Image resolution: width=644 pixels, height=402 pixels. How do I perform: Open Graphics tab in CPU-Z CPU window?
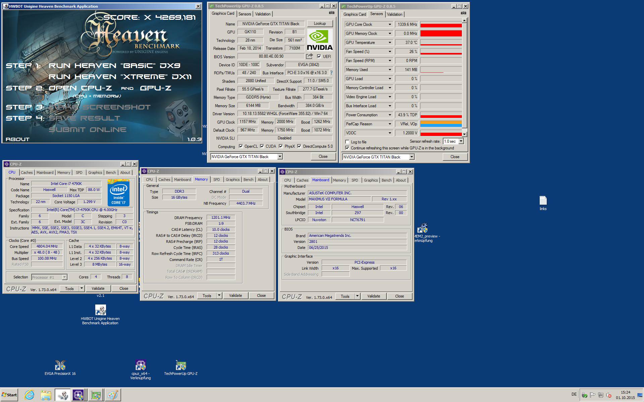95,173
